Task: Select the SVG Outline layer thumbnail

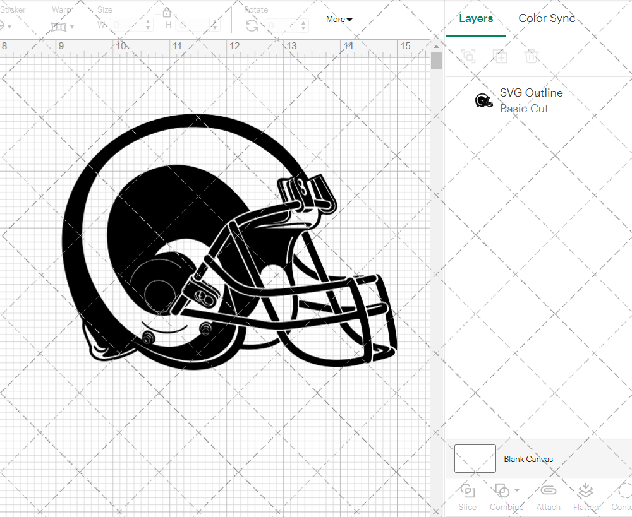Action: [x=483, y=100]
